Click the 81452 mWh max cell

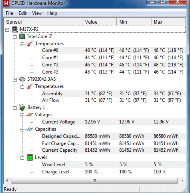166,150
